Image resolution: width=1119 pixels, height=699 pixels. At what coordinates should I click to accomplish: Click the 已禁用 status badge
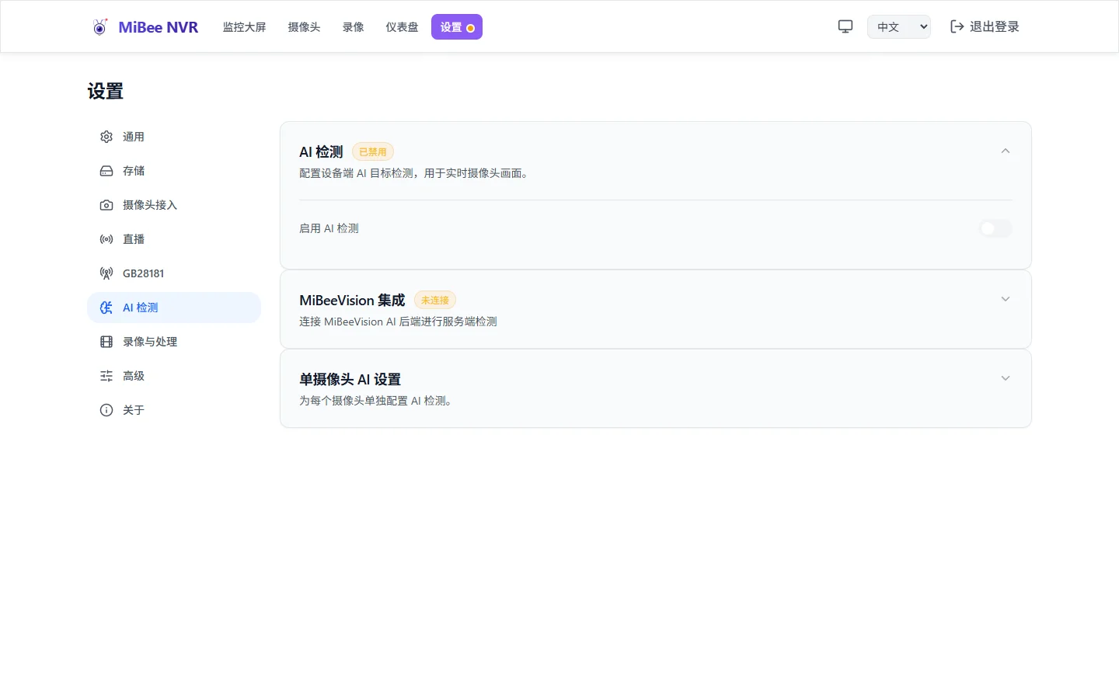(x=373, y=151)
